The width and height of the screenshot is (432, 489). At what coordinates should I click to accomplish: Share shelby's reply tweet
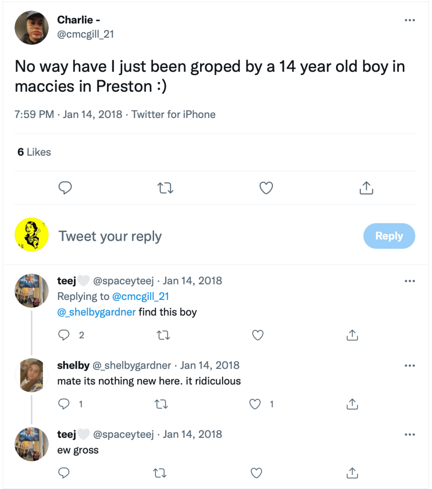coord(352,404)
